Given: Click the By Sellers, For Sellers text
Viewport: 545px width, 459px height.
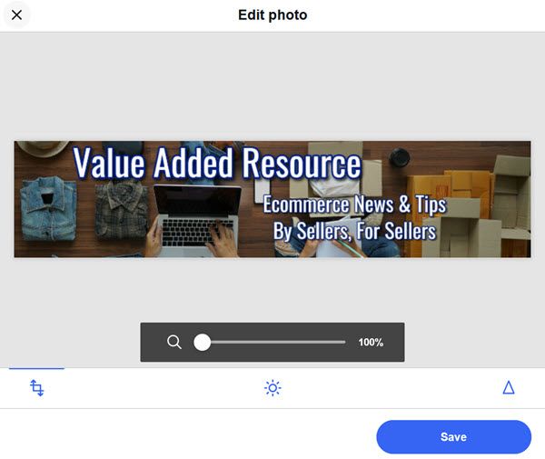Looking at the screenshot, I should pyautogui.click(x=354, y=231).
